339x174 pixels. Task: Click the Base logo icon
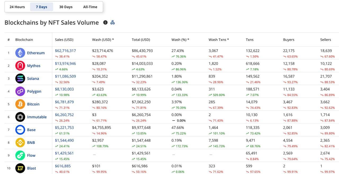20,130
